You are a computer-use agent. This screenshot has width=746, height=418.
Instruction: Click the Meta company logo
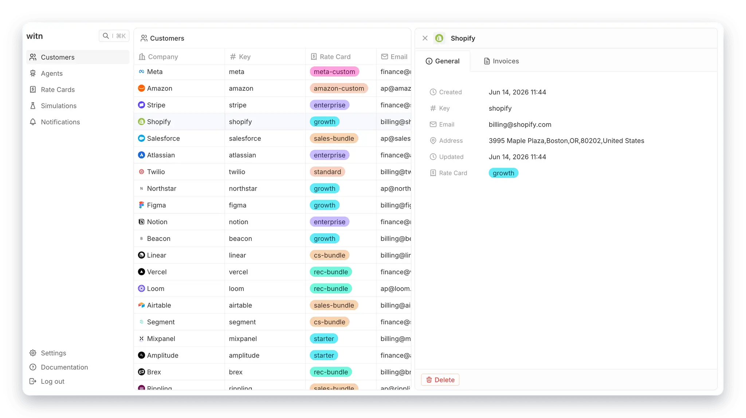click(x=141, y=72)
